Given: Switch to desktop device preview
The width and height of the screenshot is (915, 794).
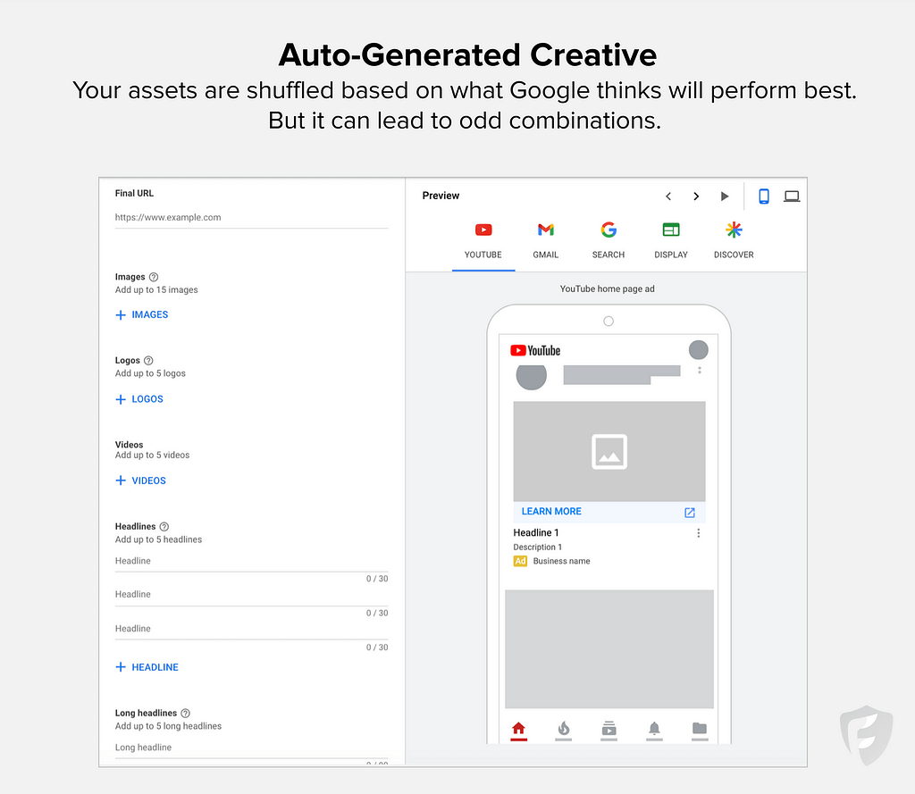Looking at the screenshot, I should pyautogui.click(x=792, y=196).
